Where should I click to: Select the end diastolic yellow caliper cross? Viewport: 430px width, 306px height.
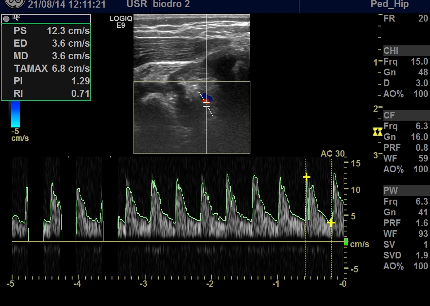[331, 223]
